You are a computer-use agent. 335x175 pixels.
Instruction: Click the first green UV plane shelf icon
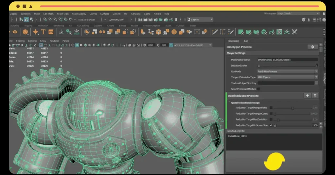[x=241, y=32]
